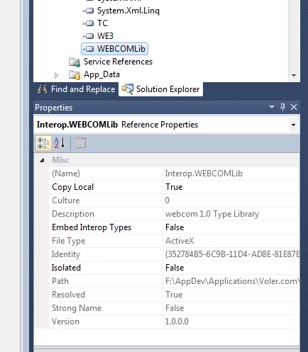Click the Solution Explorer scroll down arrow
This screenshot has width=308, height=352.
pos(294,76)
